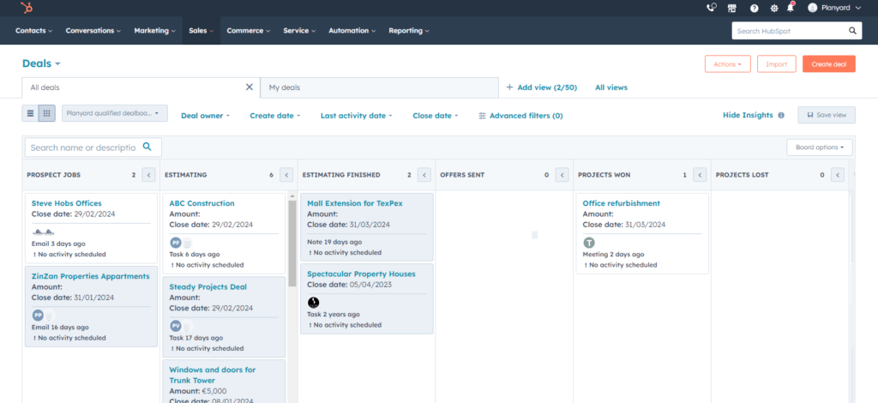Click PV avatar on Steady Projects Deal
Viewport: 878px width, 403px height.
coord(175,326)
